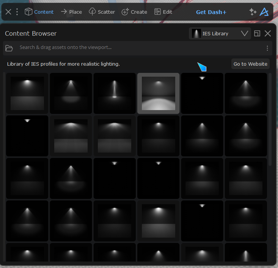Close the Content Browser panel
The height and width of the screenshot is (268, 278).
click(268, 33)
